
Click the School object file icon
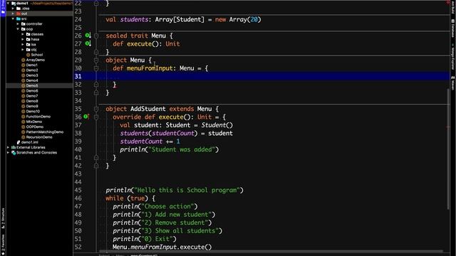point(28,55)
